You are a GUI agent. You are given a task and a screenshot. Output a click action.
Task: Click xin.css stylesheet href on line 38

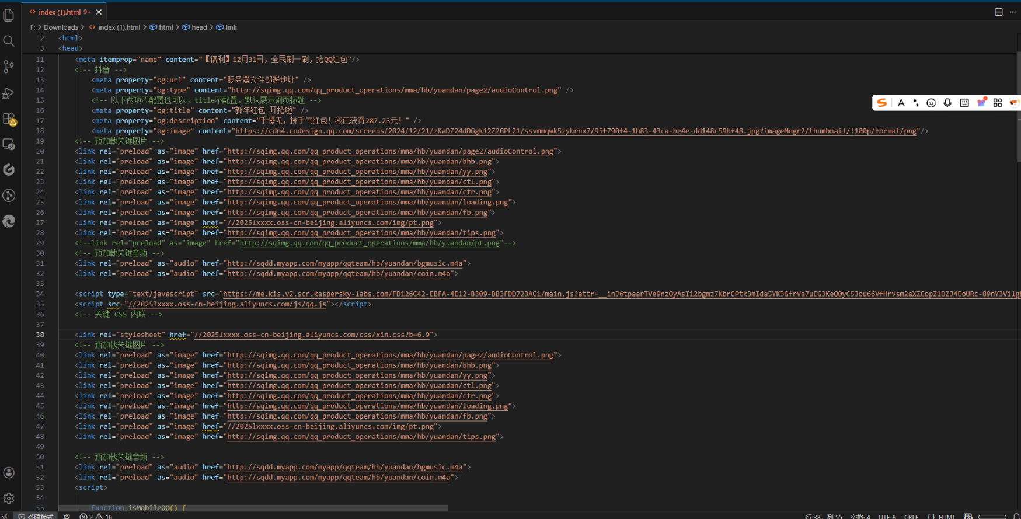(313, 335)
